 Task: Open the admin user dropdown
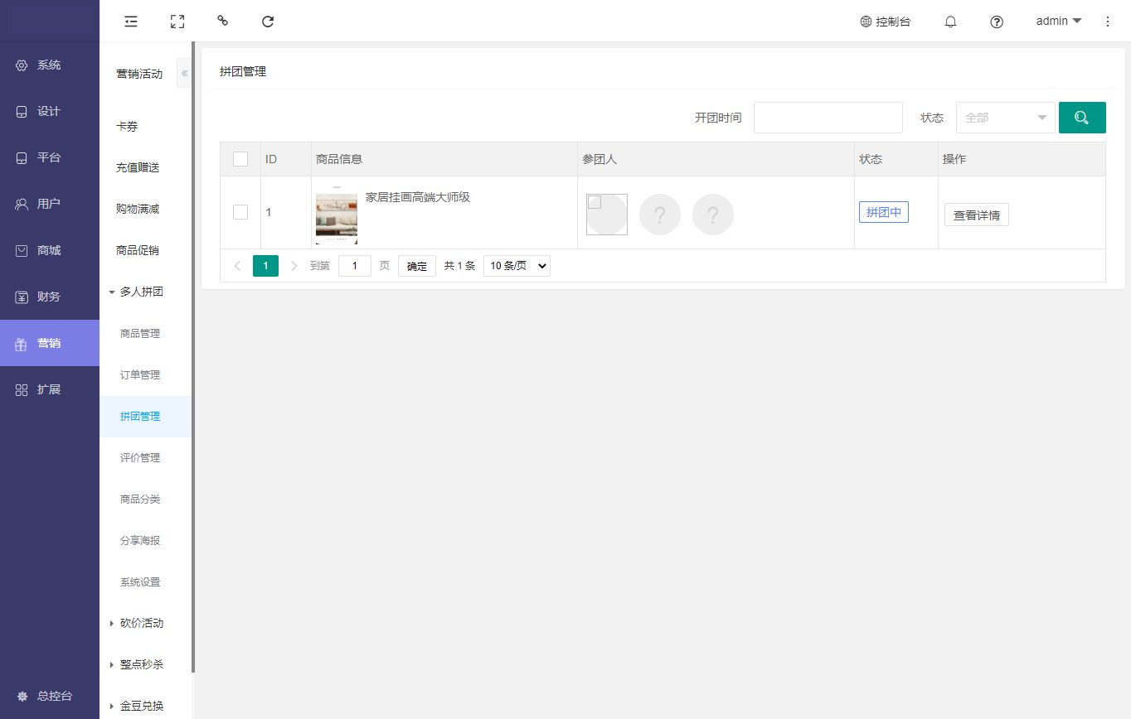tap(1058, 22)
